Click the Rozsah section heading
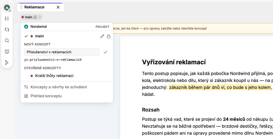The height and width of the screenshot is (139, 273). tap(151, 110)
